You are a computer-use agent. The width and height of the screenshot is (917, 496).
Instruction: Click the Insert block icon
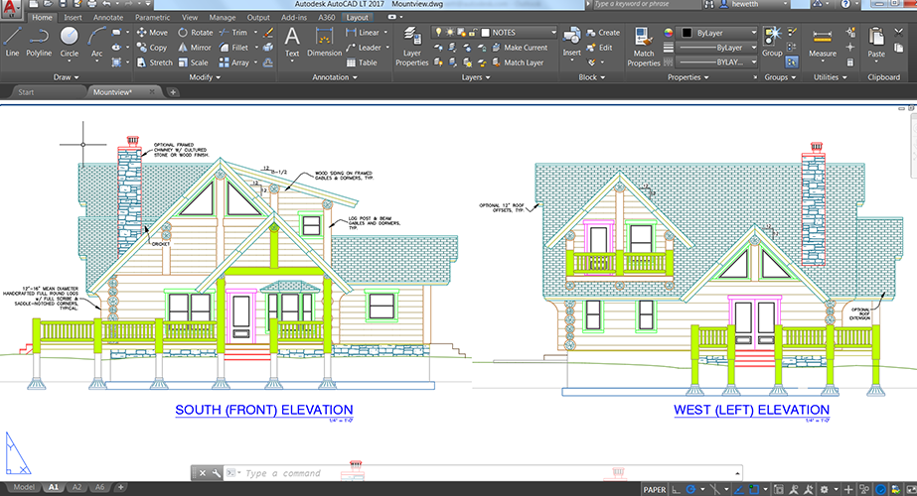(x=571, y=42)
